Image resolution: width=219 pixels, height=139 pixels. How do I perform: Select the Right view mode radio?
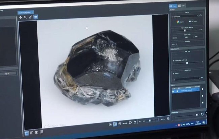(184, 38)
